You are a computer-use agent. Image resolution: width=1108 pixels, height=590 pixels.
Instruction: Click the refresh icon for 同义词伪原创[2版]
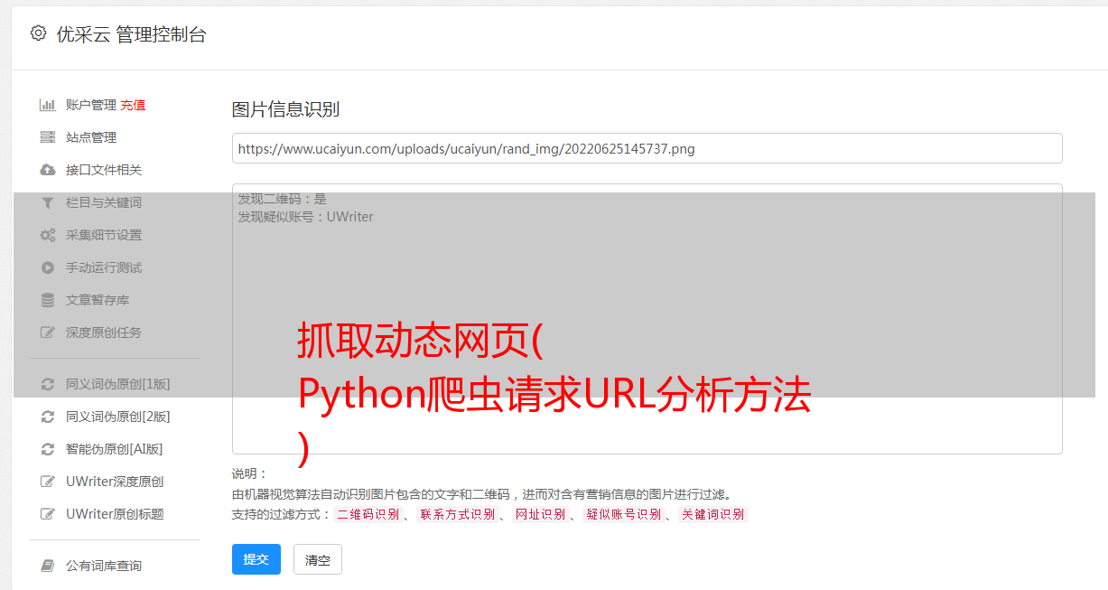click(48, 417)
